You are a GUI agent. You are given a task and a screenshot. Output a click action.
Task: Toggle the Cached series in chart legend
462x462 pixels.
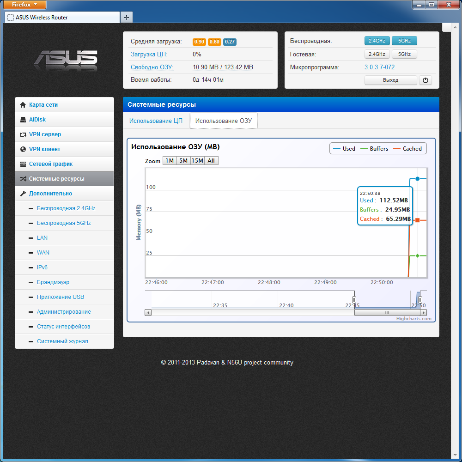tap(407, 149)
